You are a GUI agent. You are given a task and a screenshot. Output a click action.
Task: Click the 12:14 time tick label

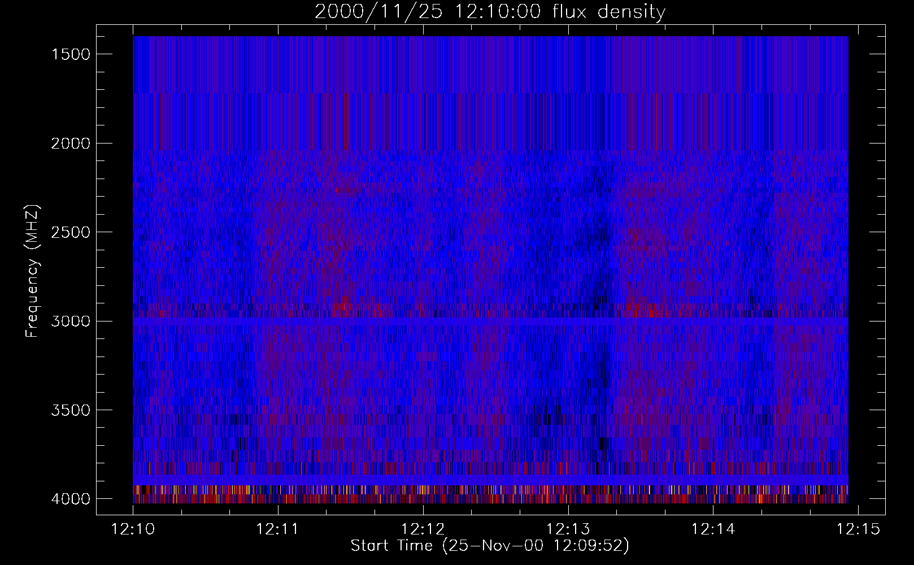pos(713,529)
